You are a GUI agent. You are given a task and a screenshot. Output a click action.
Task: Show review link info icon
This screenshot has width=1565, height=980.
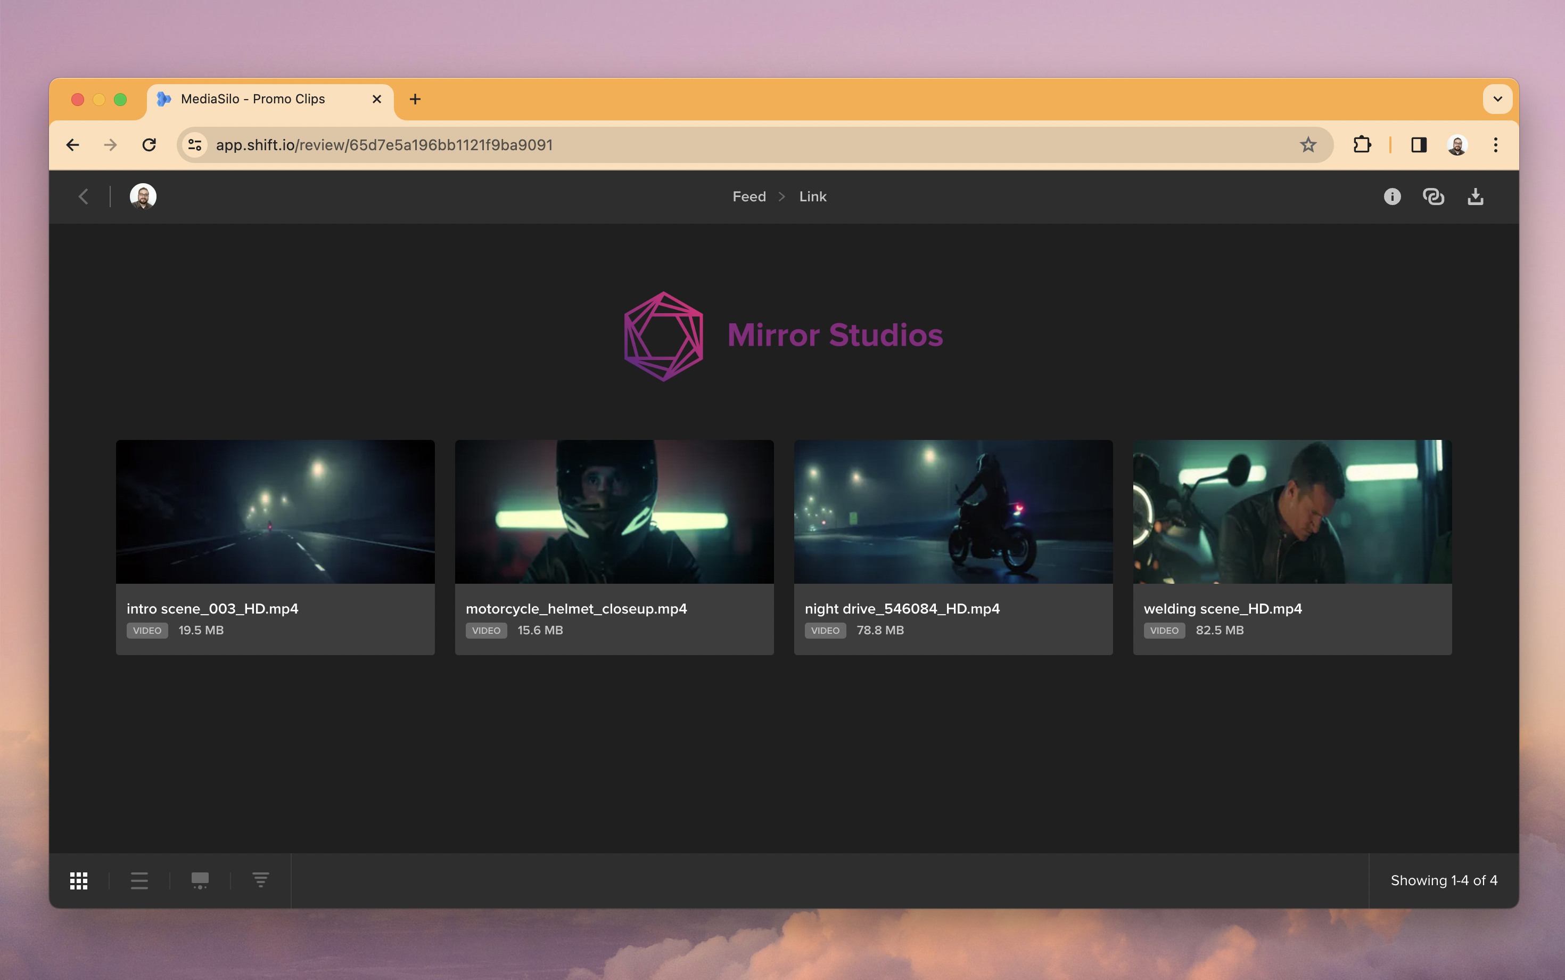tap(1392, 197)
